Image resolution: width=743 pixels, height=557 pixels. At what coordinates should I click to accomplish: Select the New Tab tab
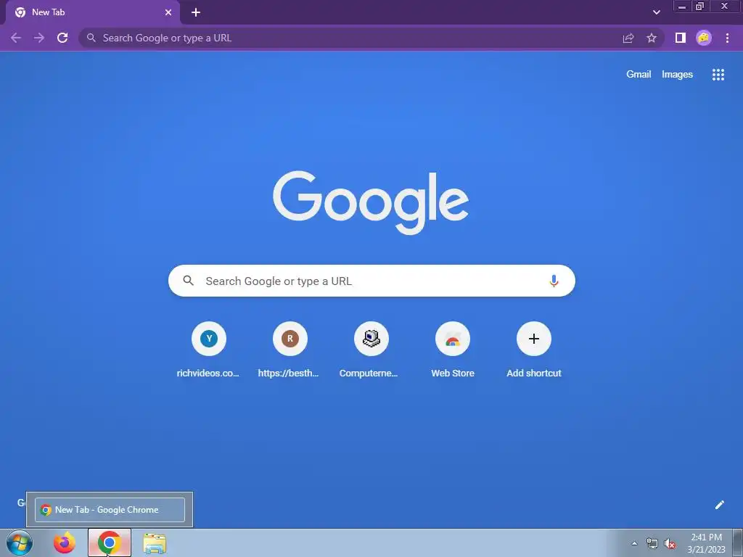92,13
